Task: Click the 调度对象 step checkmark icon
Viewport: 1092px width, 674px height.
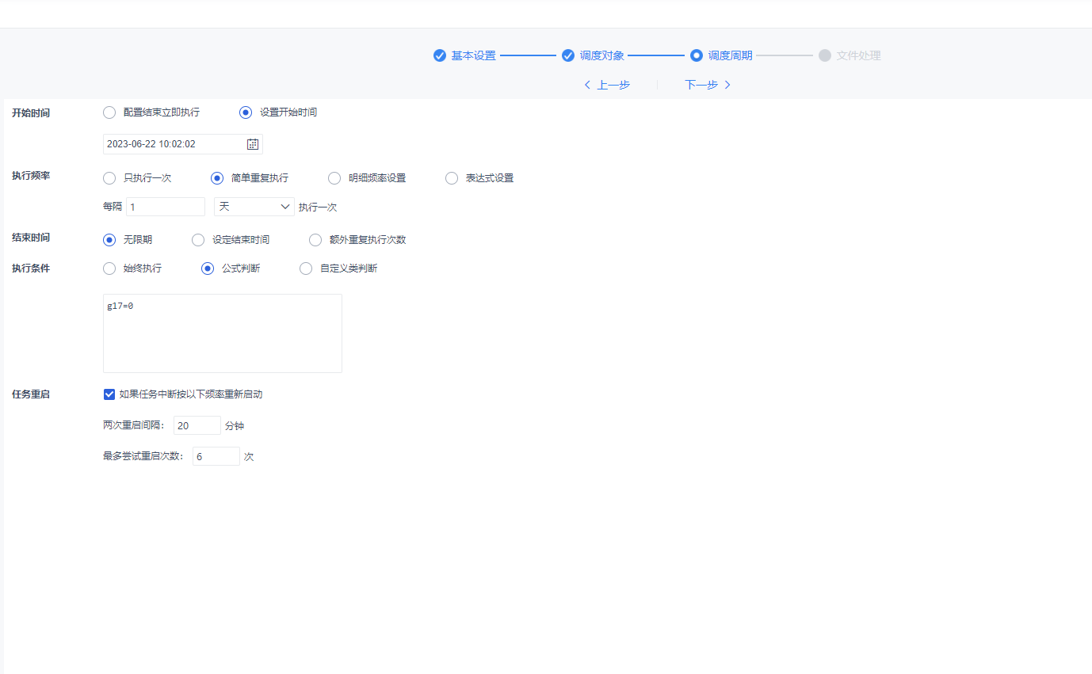Action: (568, 55)
